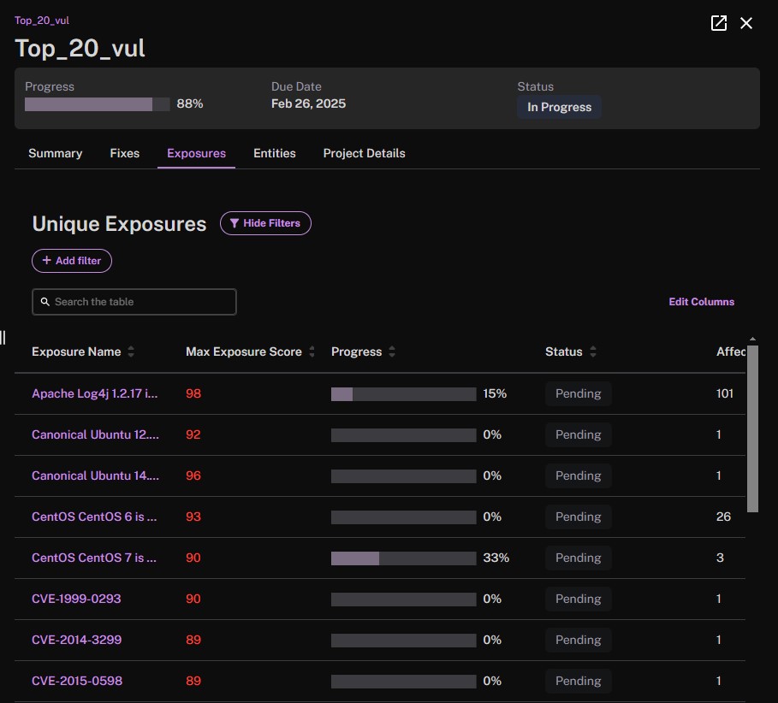Click the overall 88% progress bar
Viewport: 778px width, 703px height.
(x=98, y=104)
